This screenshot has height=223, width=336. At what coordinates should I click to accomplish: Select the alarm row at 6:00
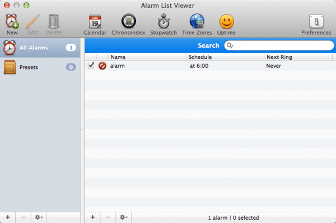coord(211,66)
